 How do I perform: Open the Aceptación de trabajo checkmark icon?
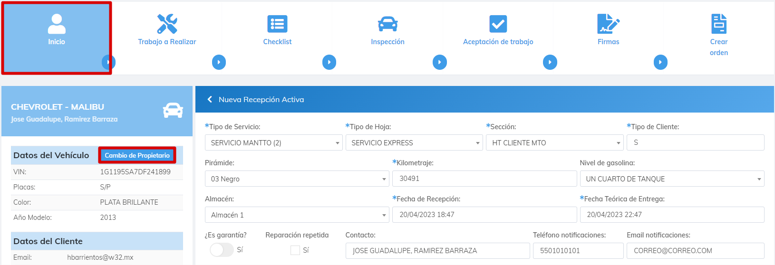coord(498,23)
